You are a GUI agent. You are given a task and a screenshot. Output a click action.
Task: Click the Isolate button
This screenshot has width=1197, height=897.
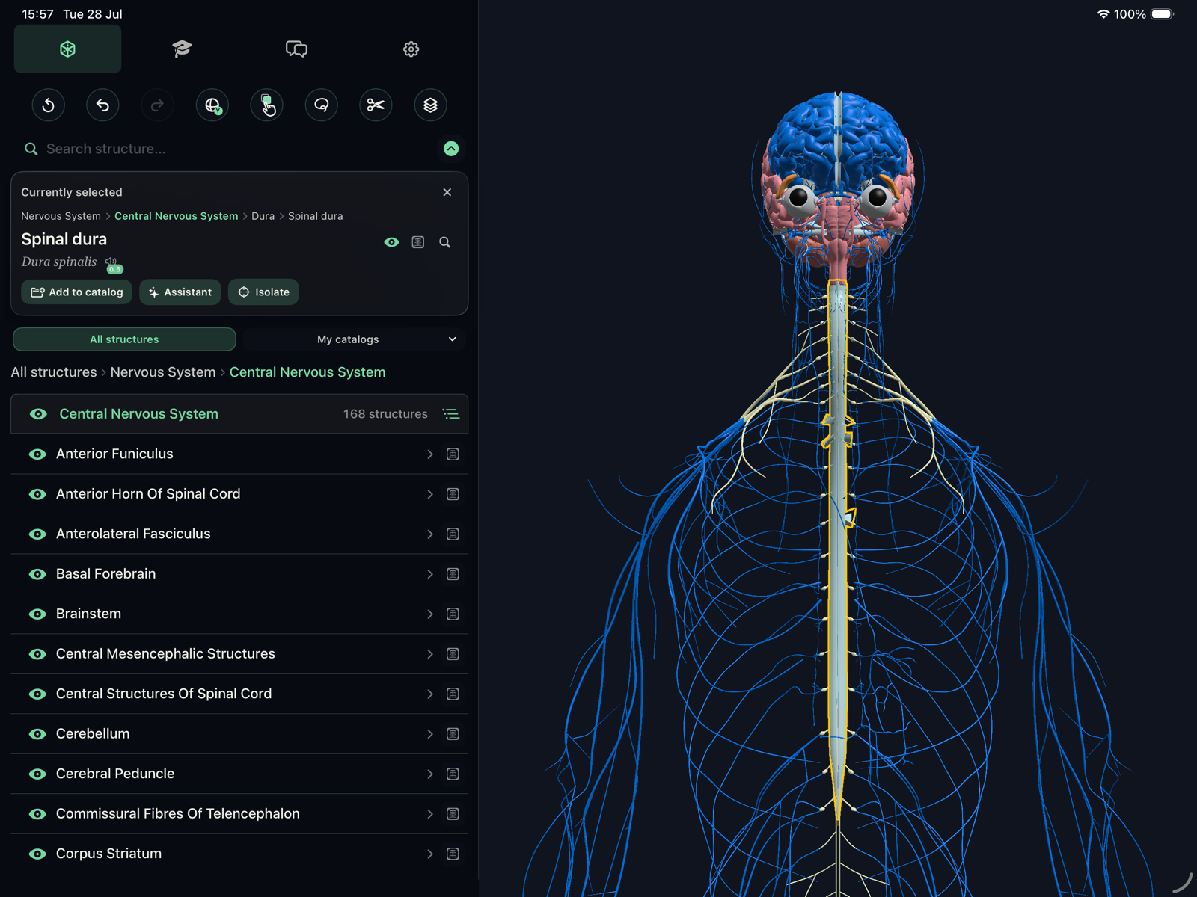click(263, 292)
